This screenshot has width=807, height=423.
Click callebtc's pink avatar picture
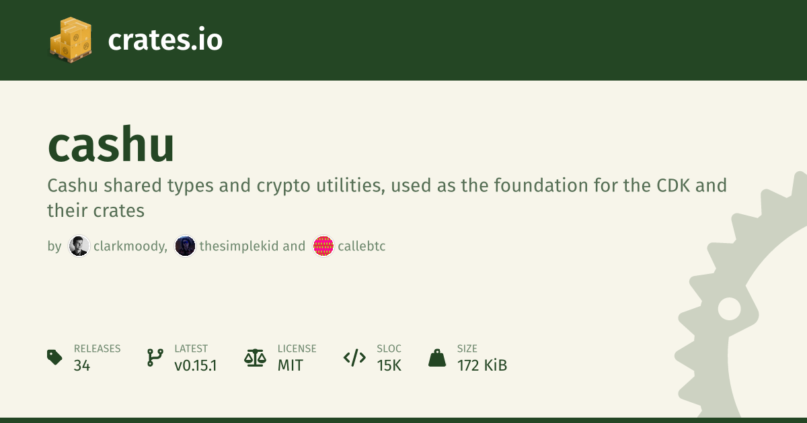(323, 246)
